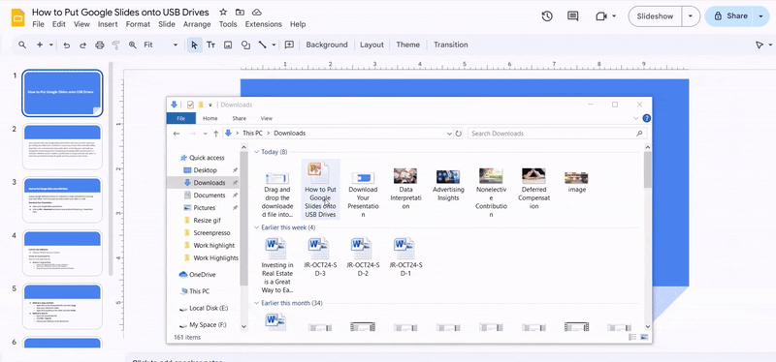Go up one folder level in Explorer

(x=215, y=134)
